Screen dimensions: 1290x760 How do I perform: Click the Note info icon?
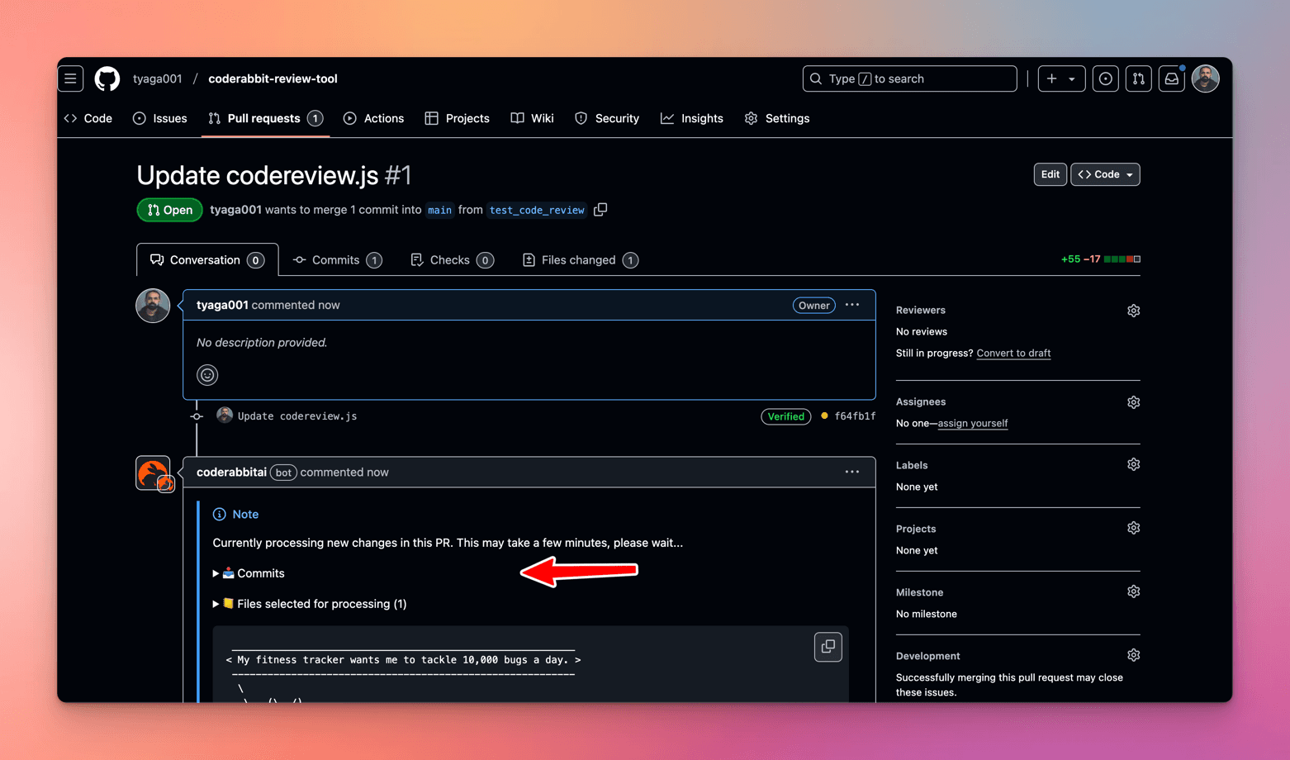click(x=219, y=514)
